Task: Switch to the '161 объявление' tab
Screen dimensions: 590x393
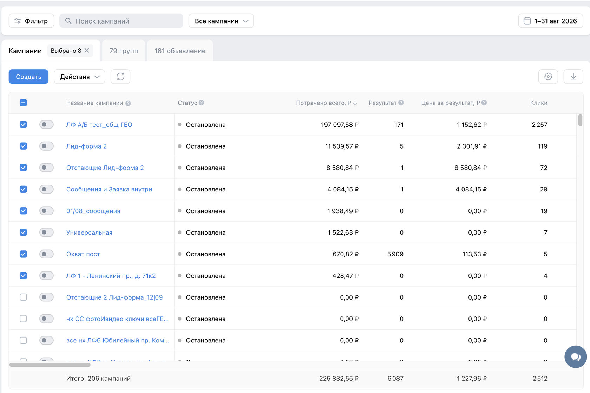Action: pos(180,51)
